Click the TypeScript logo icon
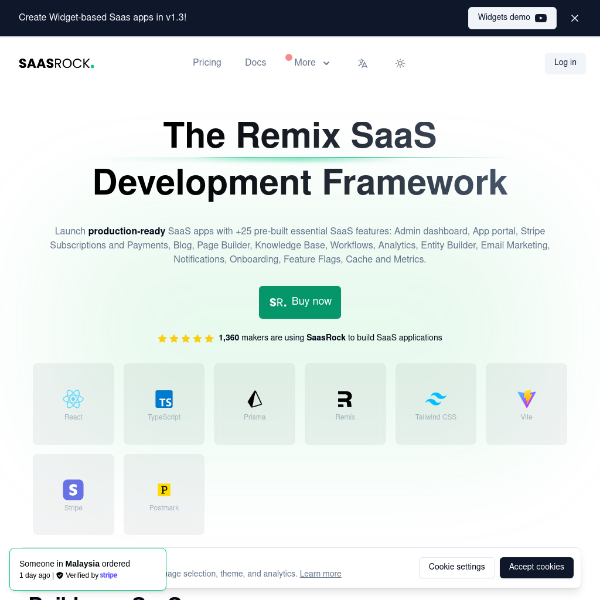The height and width of the screenshot is (600, 600). pyautogui.click(x=164, y=399)
